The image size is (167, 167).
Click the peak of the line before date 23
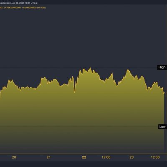pyautogui.click(x=127, y=70)
